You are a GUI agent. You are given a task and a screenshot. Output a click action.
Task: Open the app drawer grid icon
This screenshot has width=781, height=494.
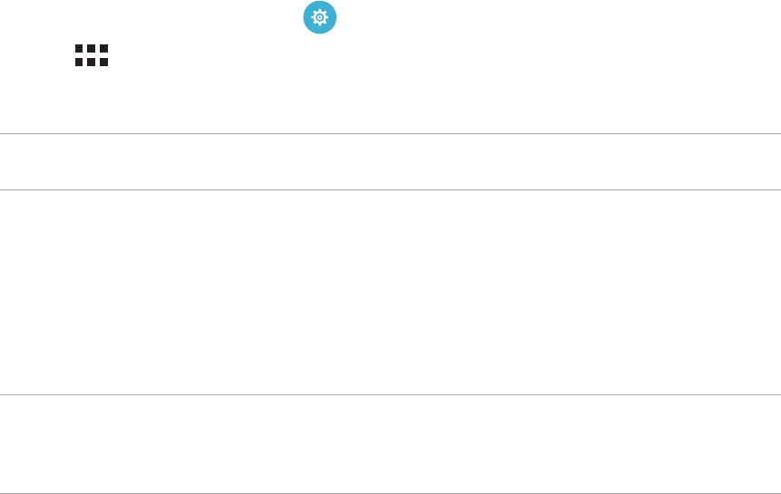[92, 55]
